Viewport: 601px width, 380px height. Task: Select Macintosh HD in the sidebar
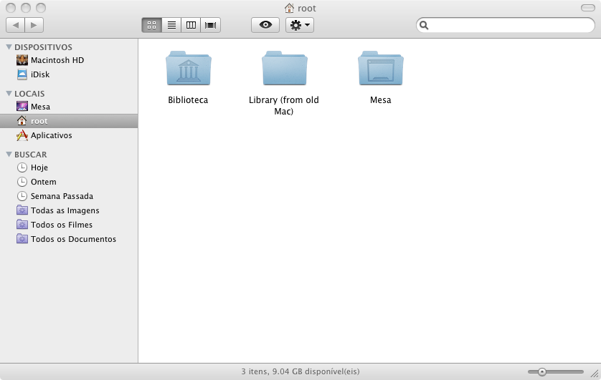[x=69, y=60]
